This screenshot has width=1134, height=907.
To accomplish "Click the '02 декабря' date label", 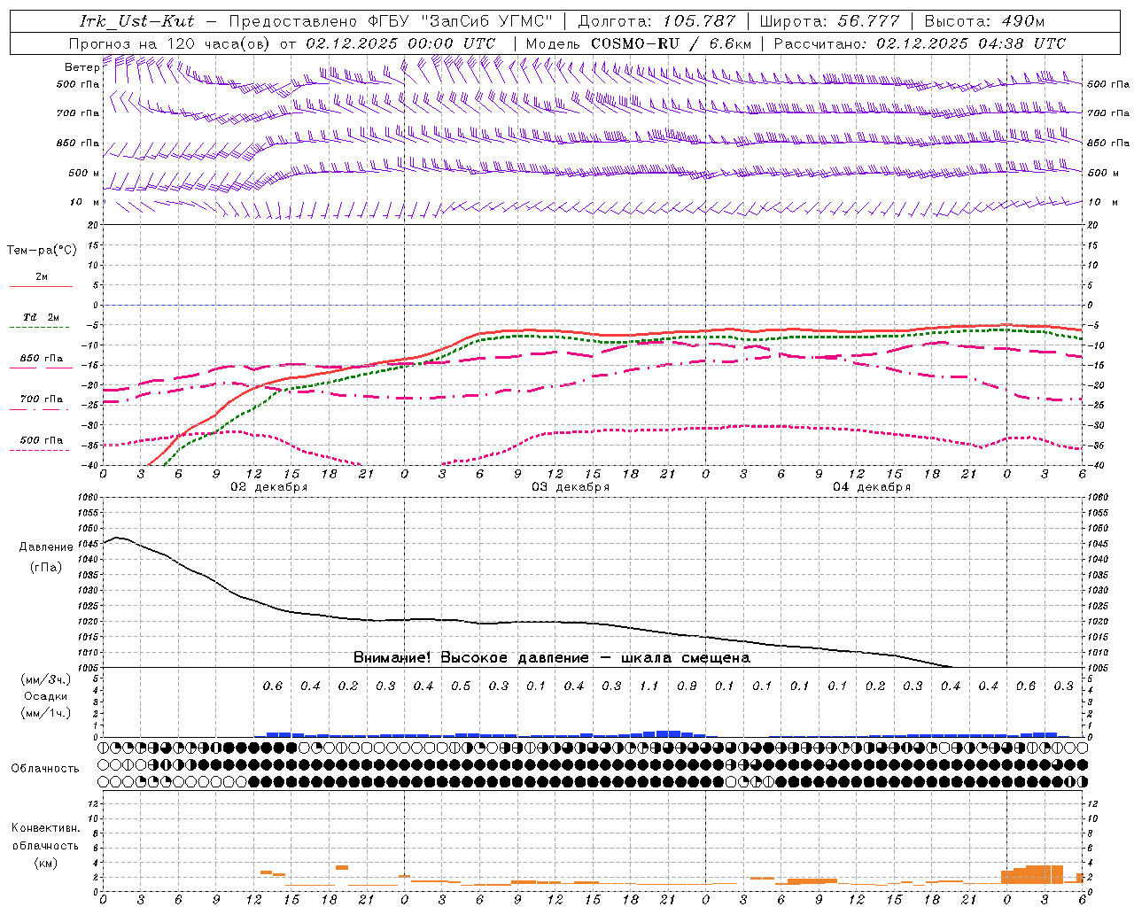I will (269, 487).
